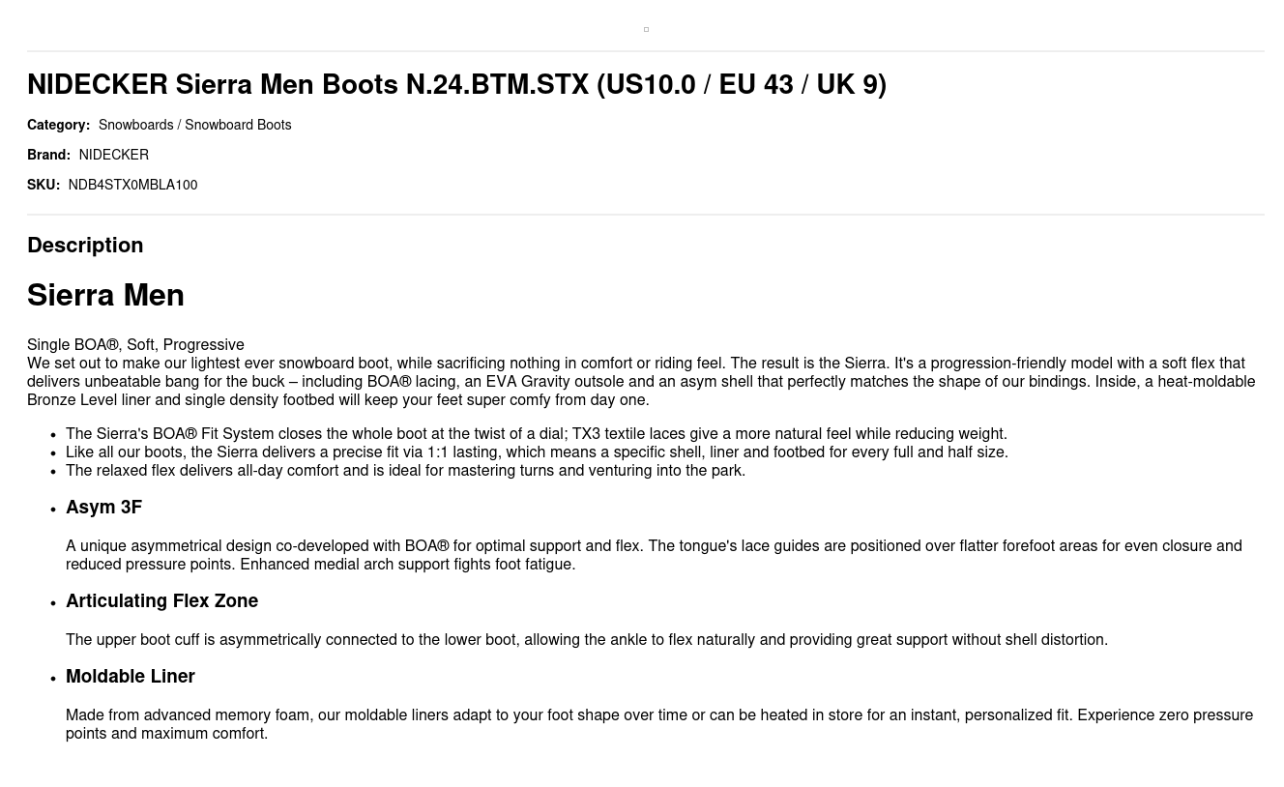Click the SKU: label
Screen dimensions: 1284x787
click(44, 186)
